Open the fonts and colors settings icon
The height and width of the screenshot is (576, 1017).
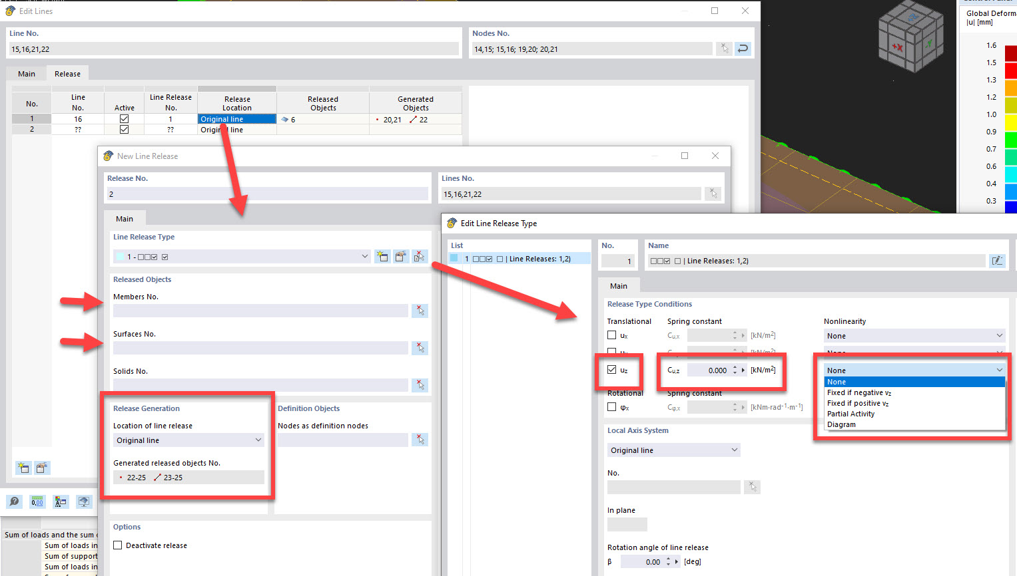click(x=61, y=502)
